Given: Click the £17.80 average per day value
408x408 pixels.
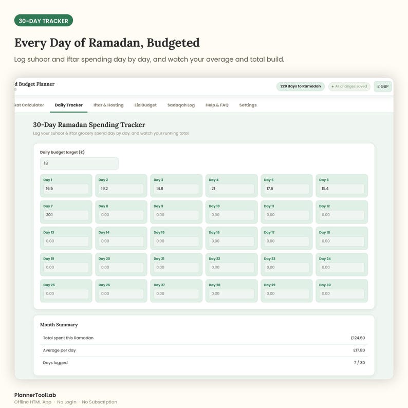Looking at the screenshot, I should 359,350.
